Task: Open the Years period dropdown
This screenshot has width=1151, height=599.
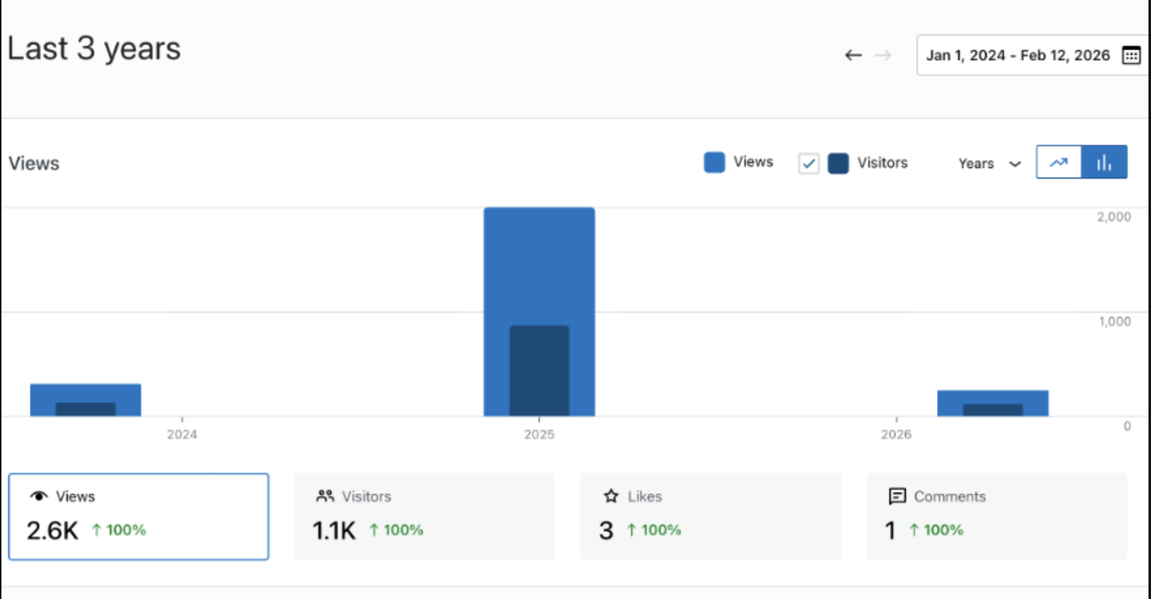Action: (976, 164)
